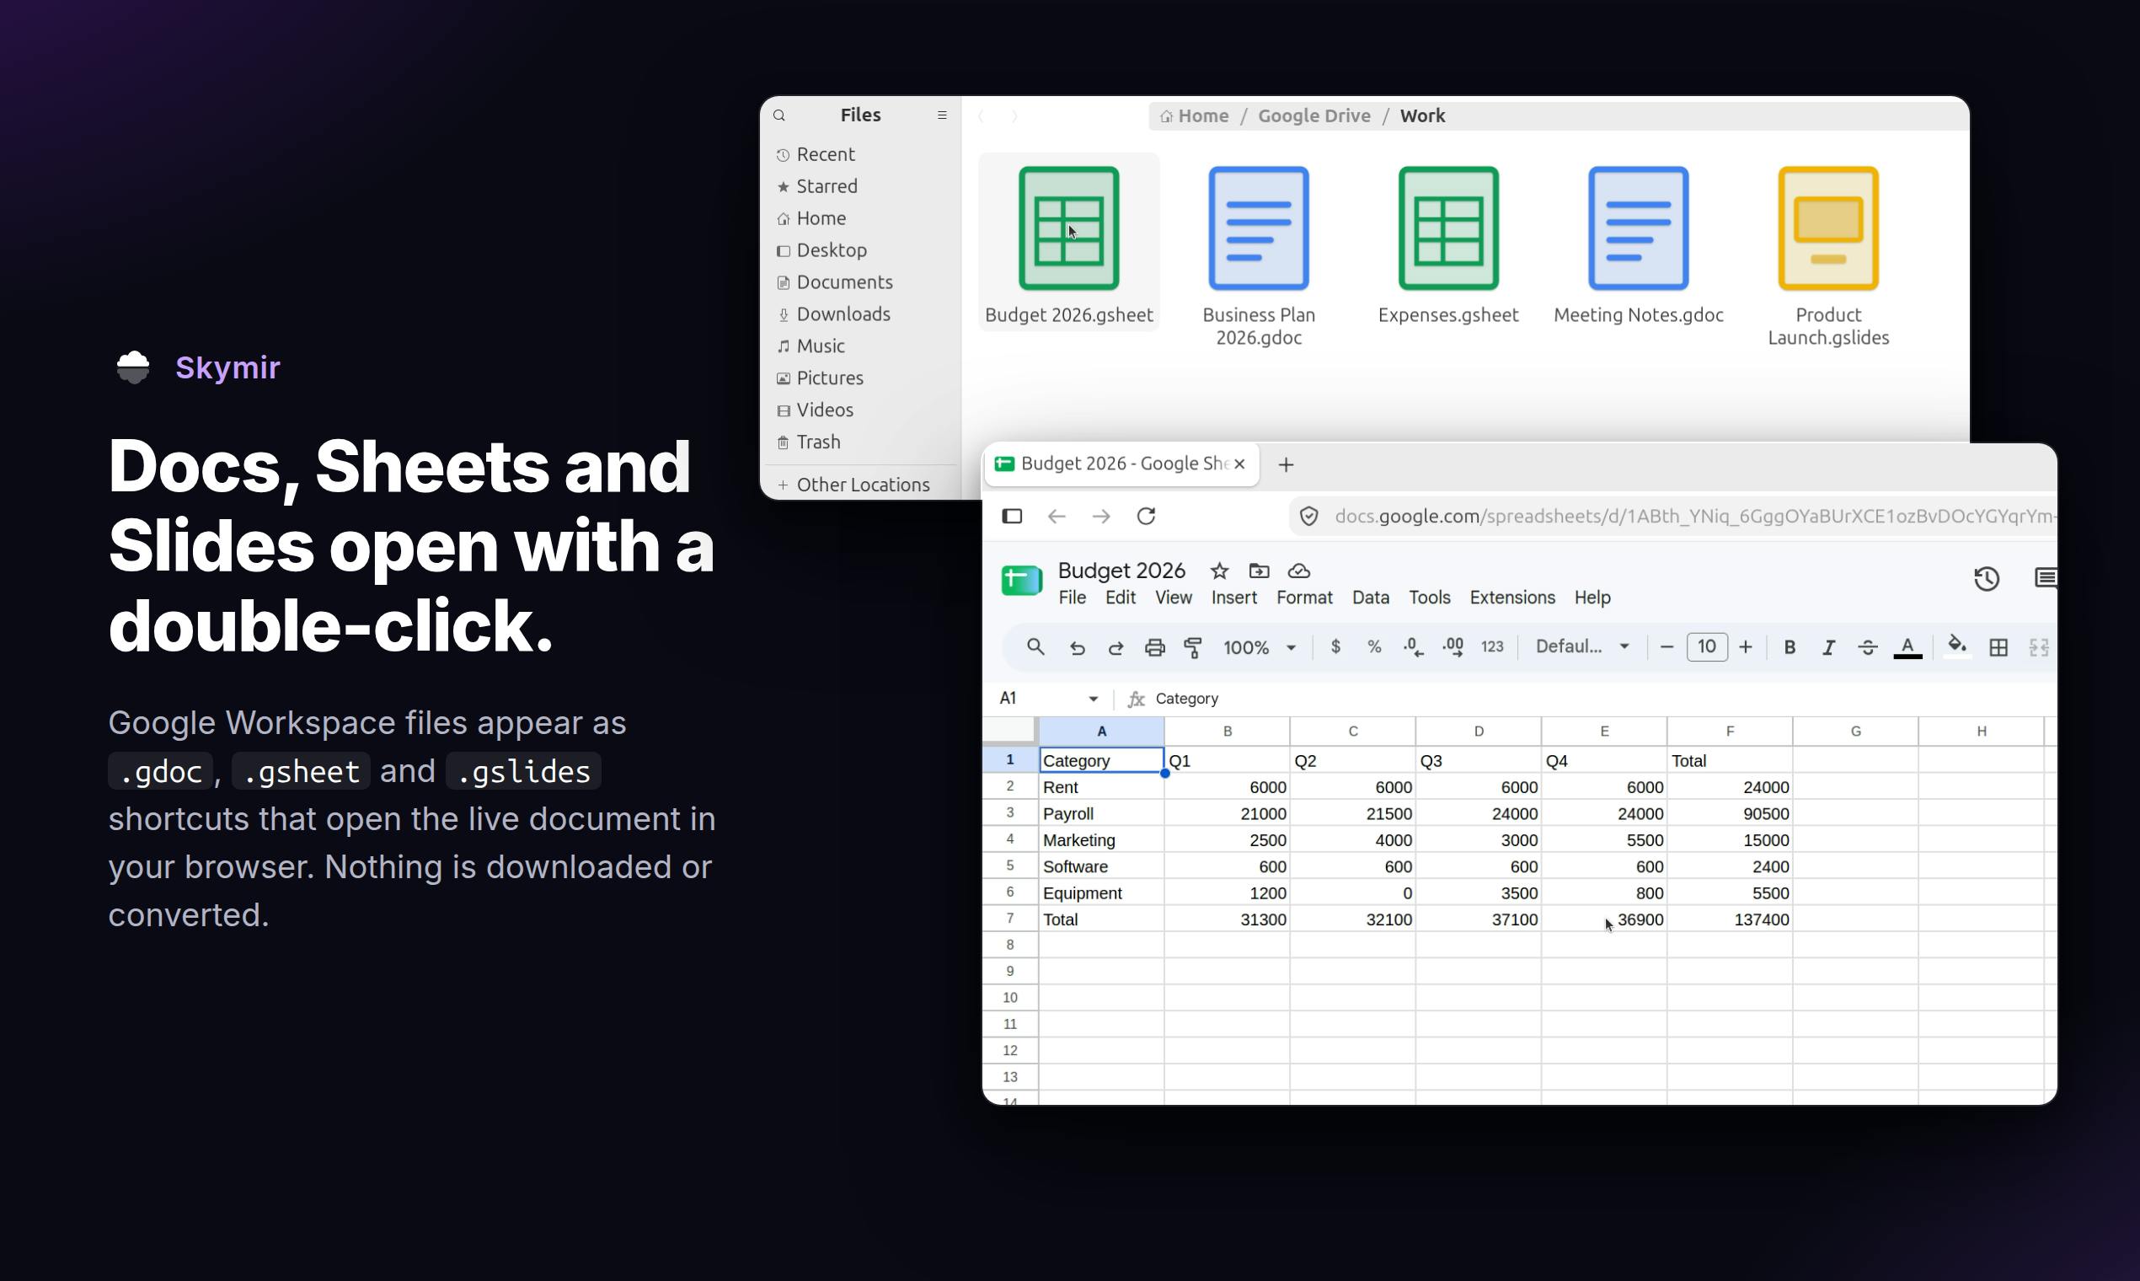Viewport: 2140px width, 1281px height.
Task: Click the search magnifier in Sheets toolbar
Action: click(x=1035, y=646)
